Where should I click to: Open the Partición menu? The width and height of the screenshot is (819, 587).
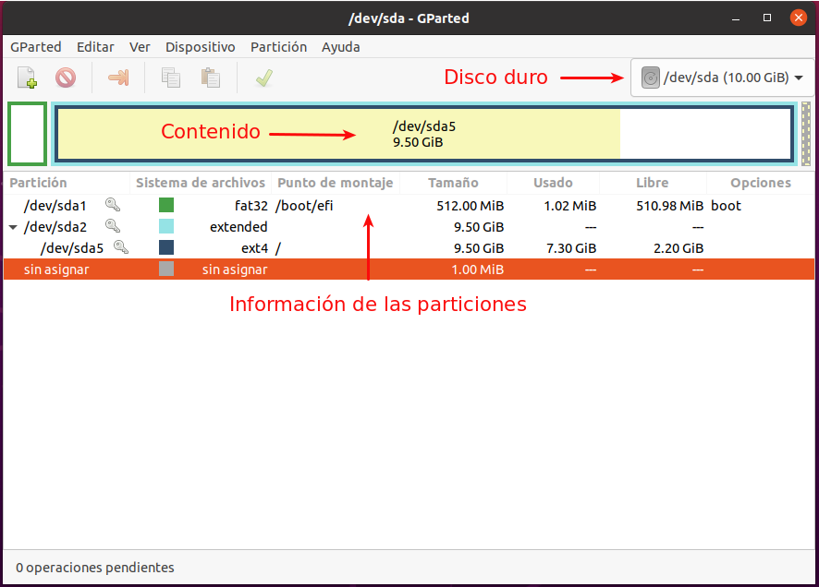pos(278,47)
